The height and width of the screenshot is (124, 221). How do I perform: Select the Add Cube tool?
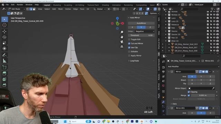pyautogui.click(x=4, y=67)
